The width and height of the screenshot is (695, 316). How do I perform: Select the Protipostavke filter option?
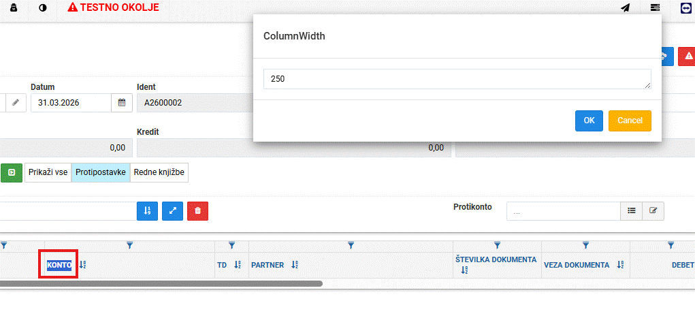pyautogui.click(x=101, y=172)
